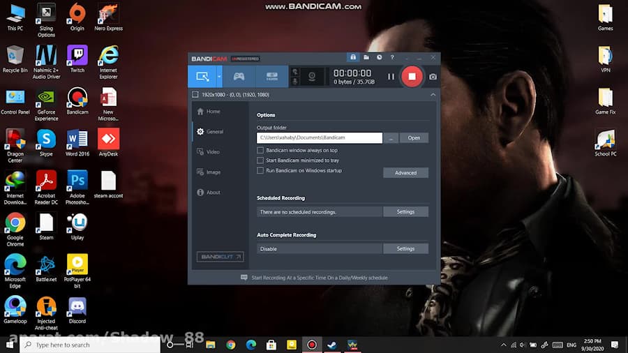The height and width of the screenshot is (353, 628).
Task: Take a screenshot with the camera icon
Action: point(433,77)
